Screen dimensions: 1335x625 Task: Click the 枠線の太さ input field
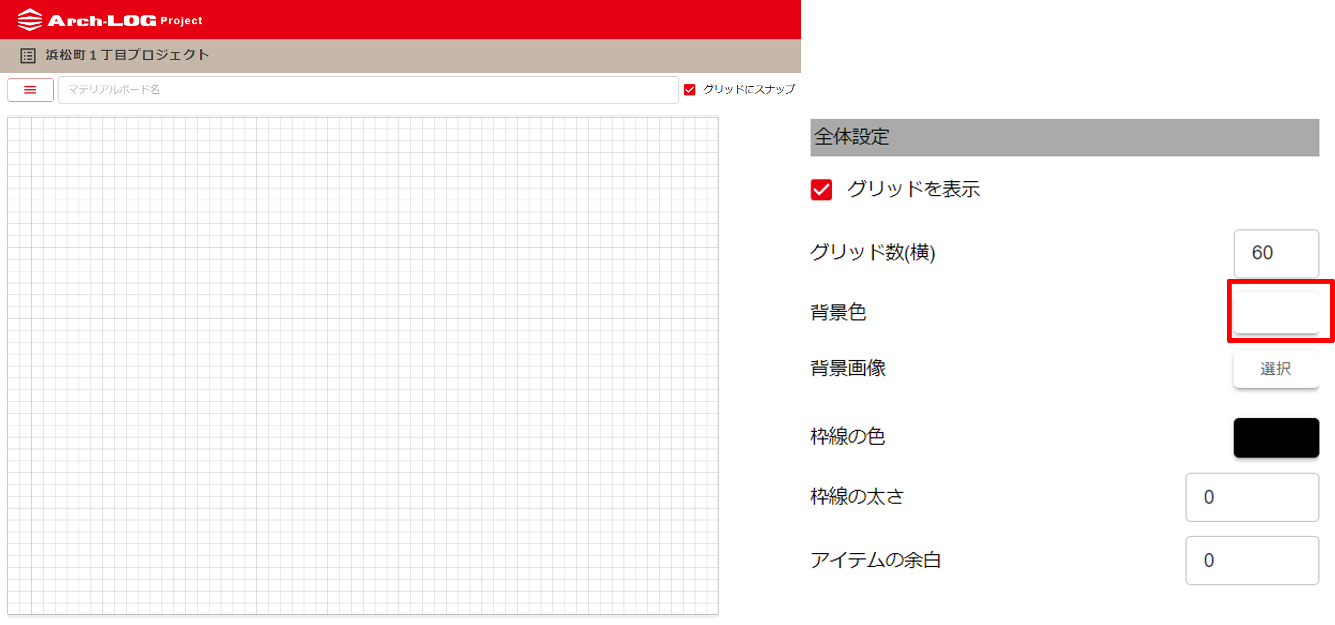coord(1252,497)
